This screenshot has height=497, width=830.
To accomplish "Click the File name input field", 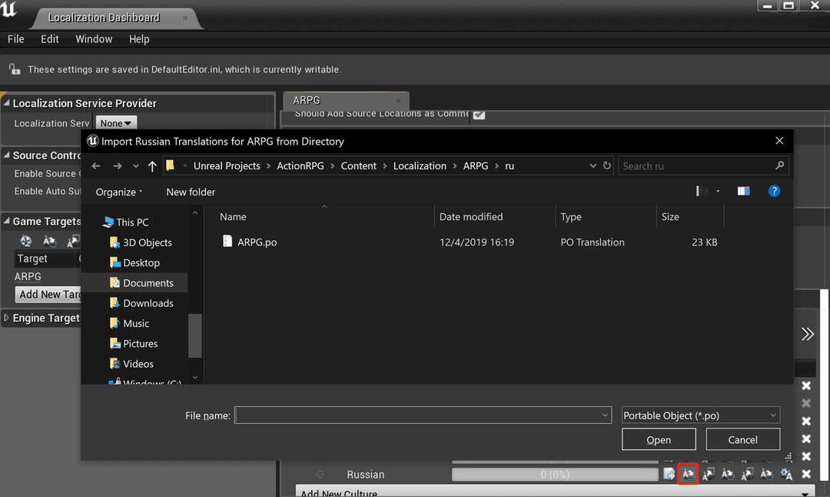I will [421, 415].
